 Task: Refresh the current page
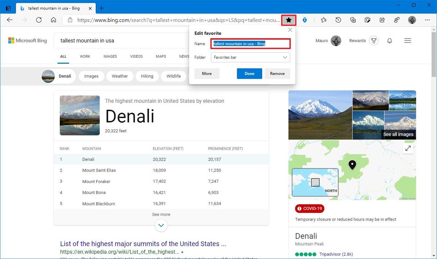click(39, 20)
